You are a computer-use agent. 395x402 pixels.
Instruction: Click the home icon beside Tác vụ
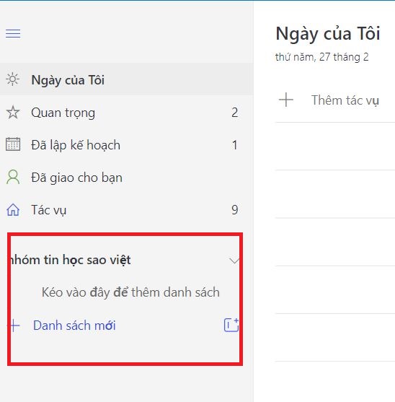tap(13, 209)
